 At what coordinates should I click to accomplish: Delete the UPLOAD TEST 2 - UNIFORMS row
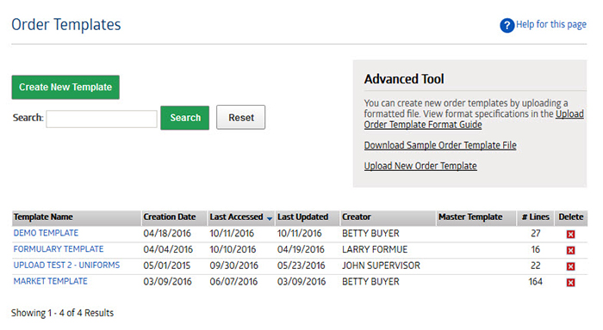tap(570, 266)
